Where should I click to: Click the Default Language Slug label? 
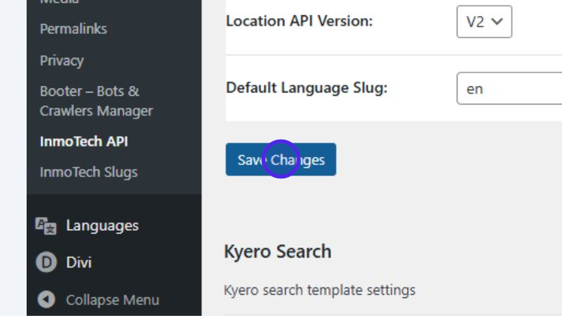(x=307, y=88)
